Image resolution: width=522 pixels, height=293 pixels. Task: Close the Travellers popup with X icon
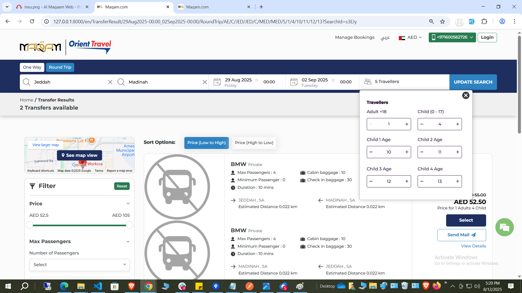point(466,95)
